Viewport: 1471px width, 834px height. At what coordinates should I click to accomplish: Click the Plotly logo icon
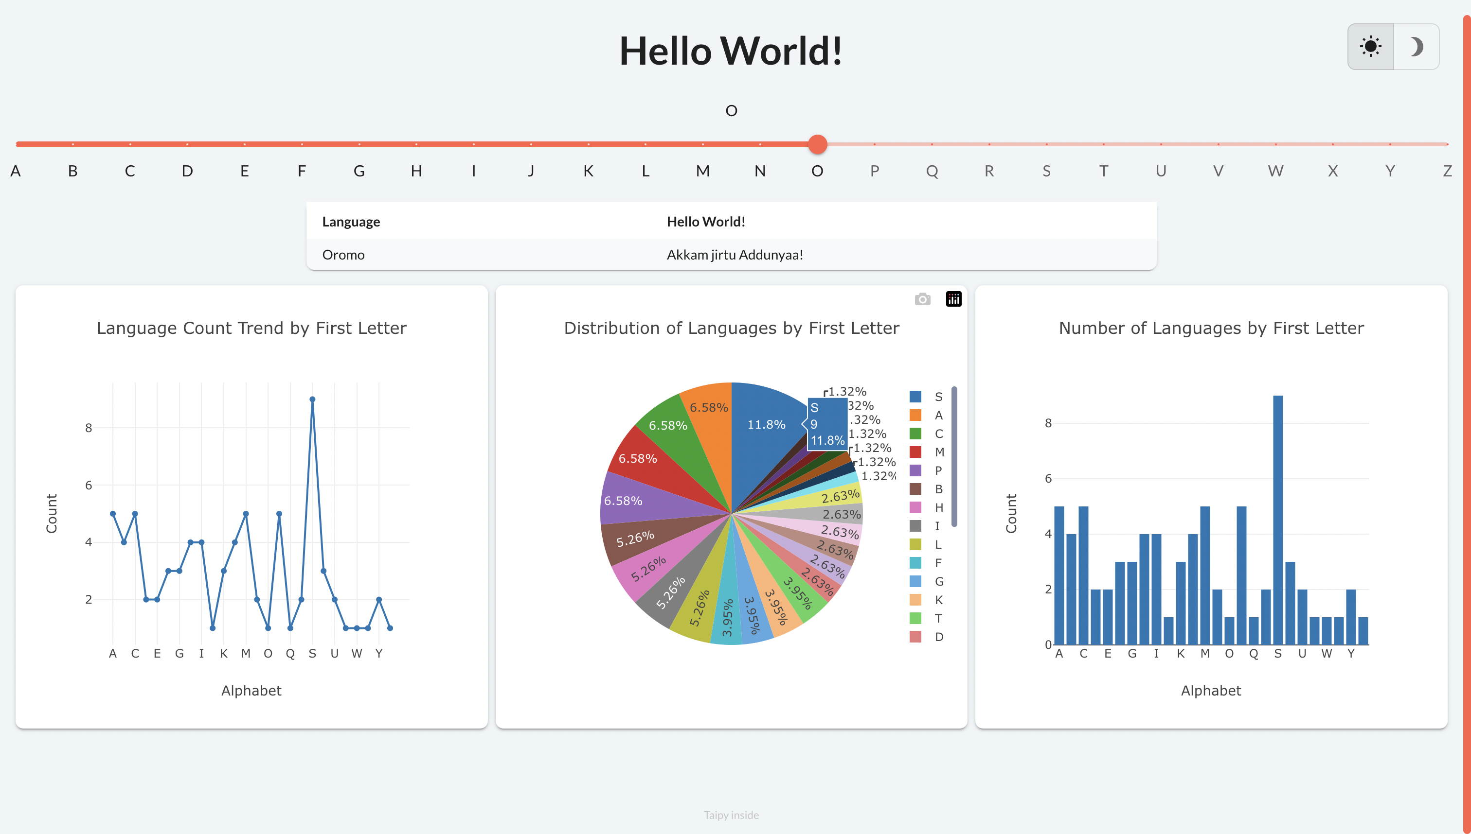coord(953,299)
